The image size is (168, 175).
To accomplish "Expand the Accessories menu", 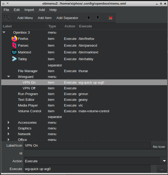I will click(x=9, y=122).
